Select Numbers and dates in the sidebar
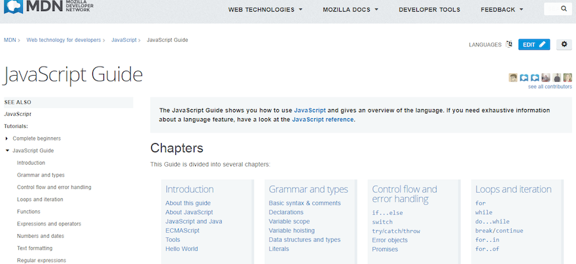Screen dimensions: 576x264 [41, 236]
